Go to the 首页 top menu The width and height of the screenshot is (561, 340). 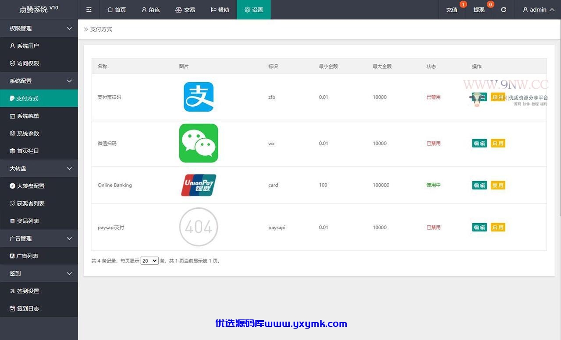coord(117,10)
